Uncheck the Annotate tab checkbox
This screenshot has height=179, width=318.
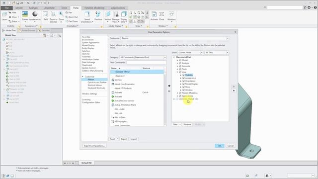point(180,66)
